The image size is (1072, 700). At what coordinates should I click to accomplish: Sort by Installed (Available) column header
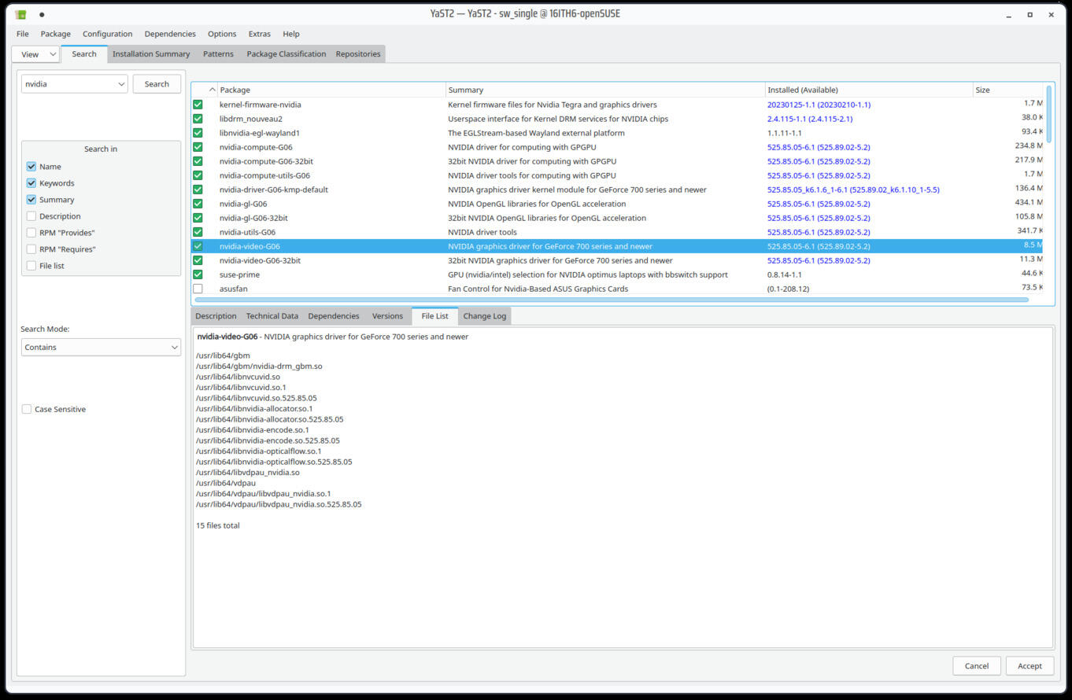point(869,90)
